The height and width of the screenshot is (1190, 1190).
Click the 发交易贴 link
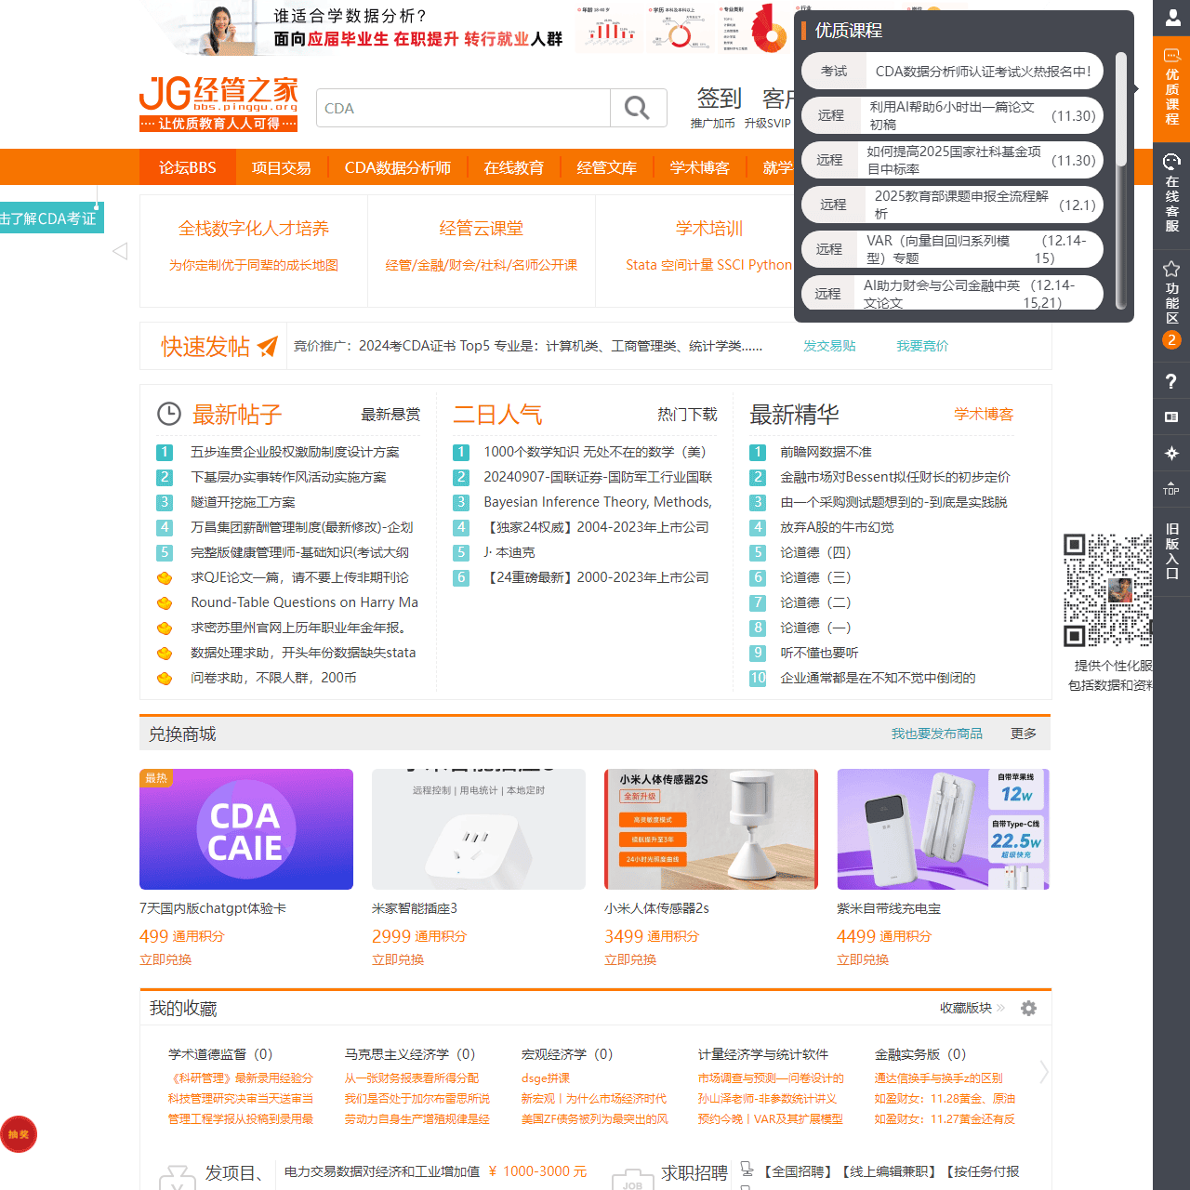point(829,346)
